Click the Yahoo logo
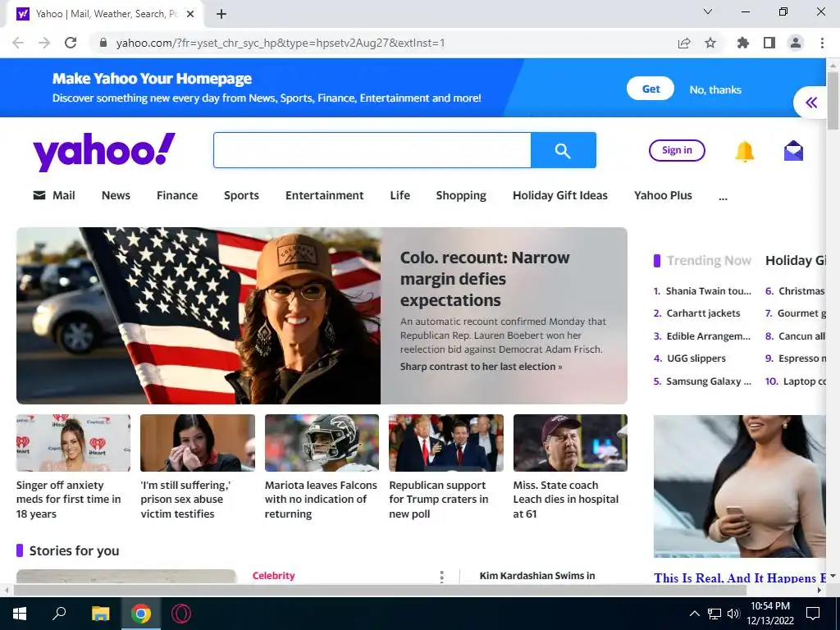The height and width of the screenshot is (630, 840). click(x=104, y=152)
